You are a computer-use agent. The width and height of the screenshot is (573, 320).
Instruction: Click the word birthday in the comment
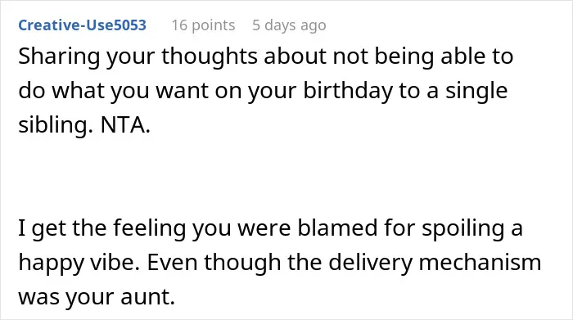348,91
